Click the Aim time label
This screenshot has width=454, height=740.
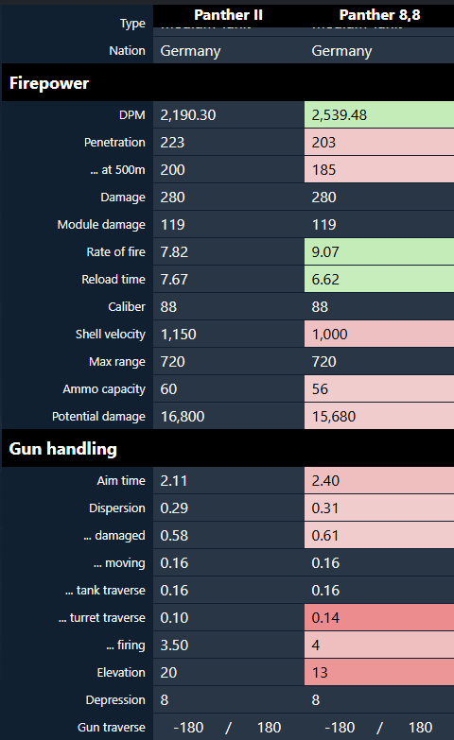(x=121, y=480)
